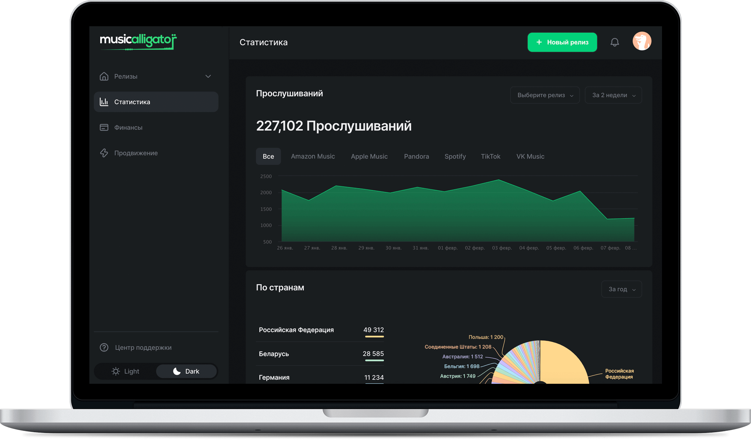Switch to Dark theme
The width and height of the screenshot is (751, 440).
point(187,371)
